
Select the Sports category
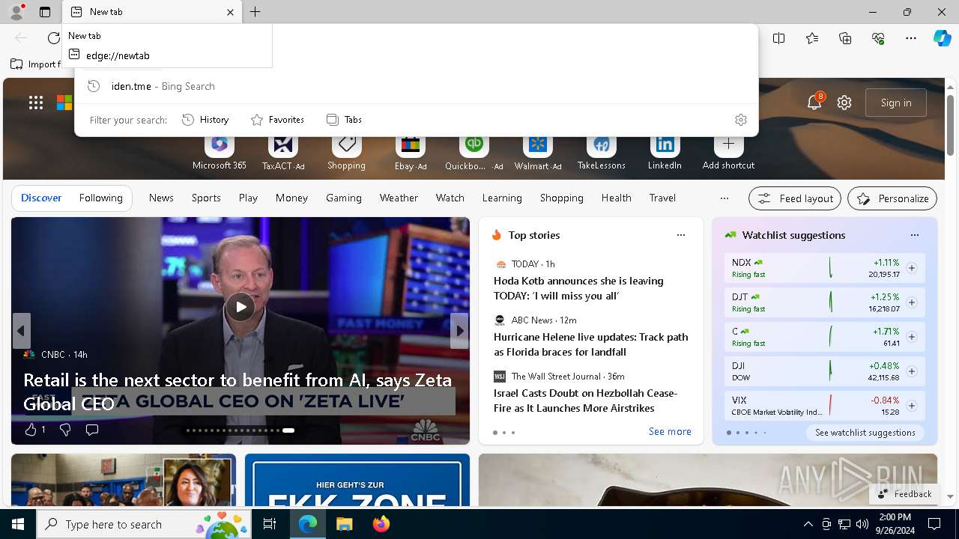pyautogui.click(x=206, y=198)
